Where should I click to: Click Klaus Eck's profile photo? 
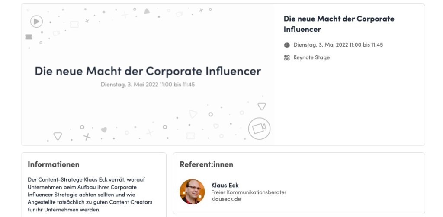[192, 192]
